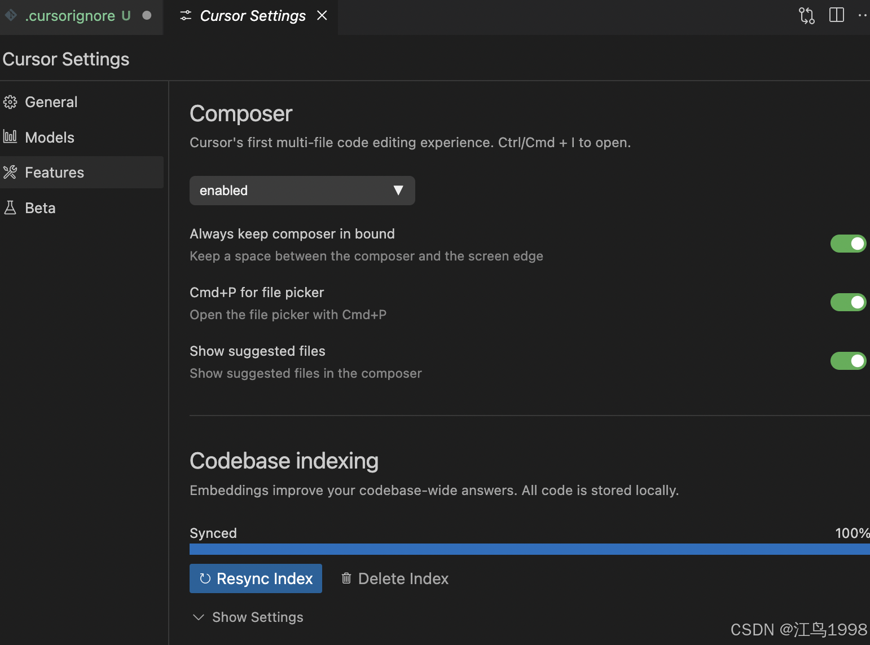The image size is (870, 645).
Task: Switch to the Cursor Settings tab
Action: [251, 16]
